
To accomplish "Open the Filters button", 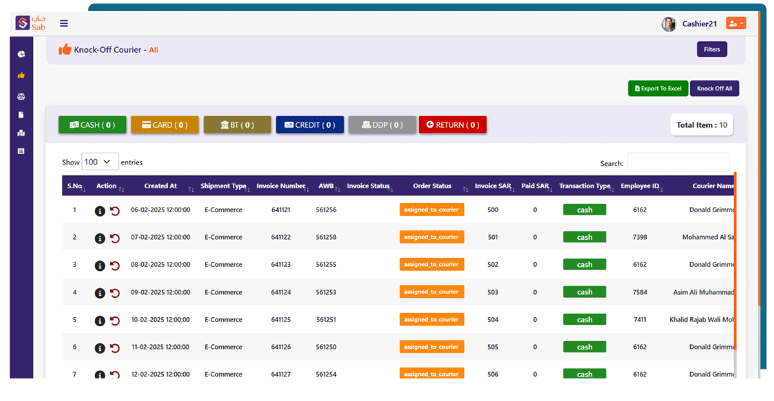I will (x=711, y=50).
